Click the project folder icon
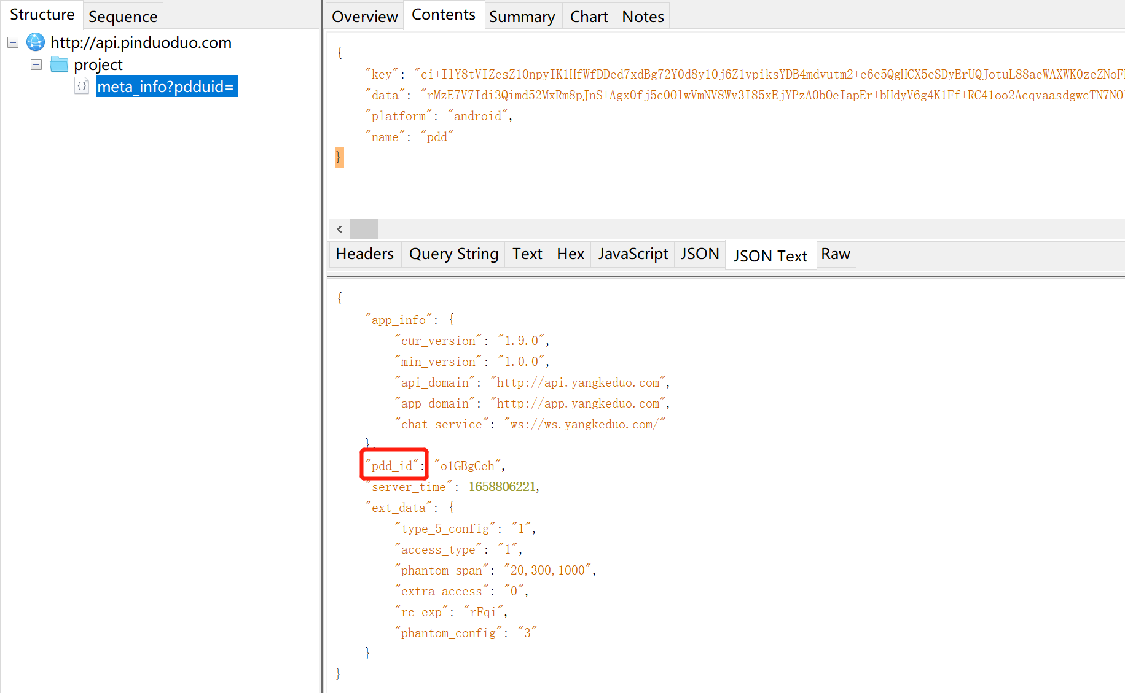 click(59, 64)
